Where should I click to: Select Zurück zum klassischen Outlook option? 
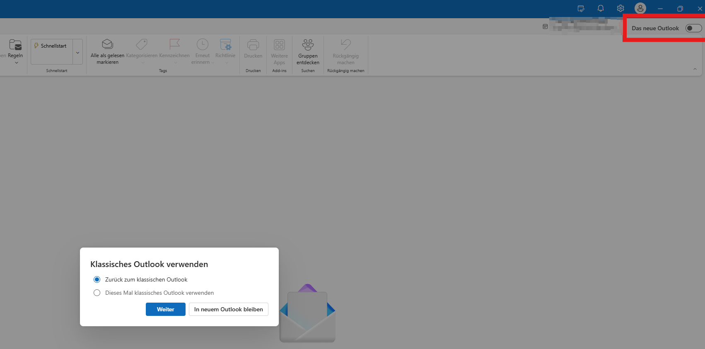[97, 279]
